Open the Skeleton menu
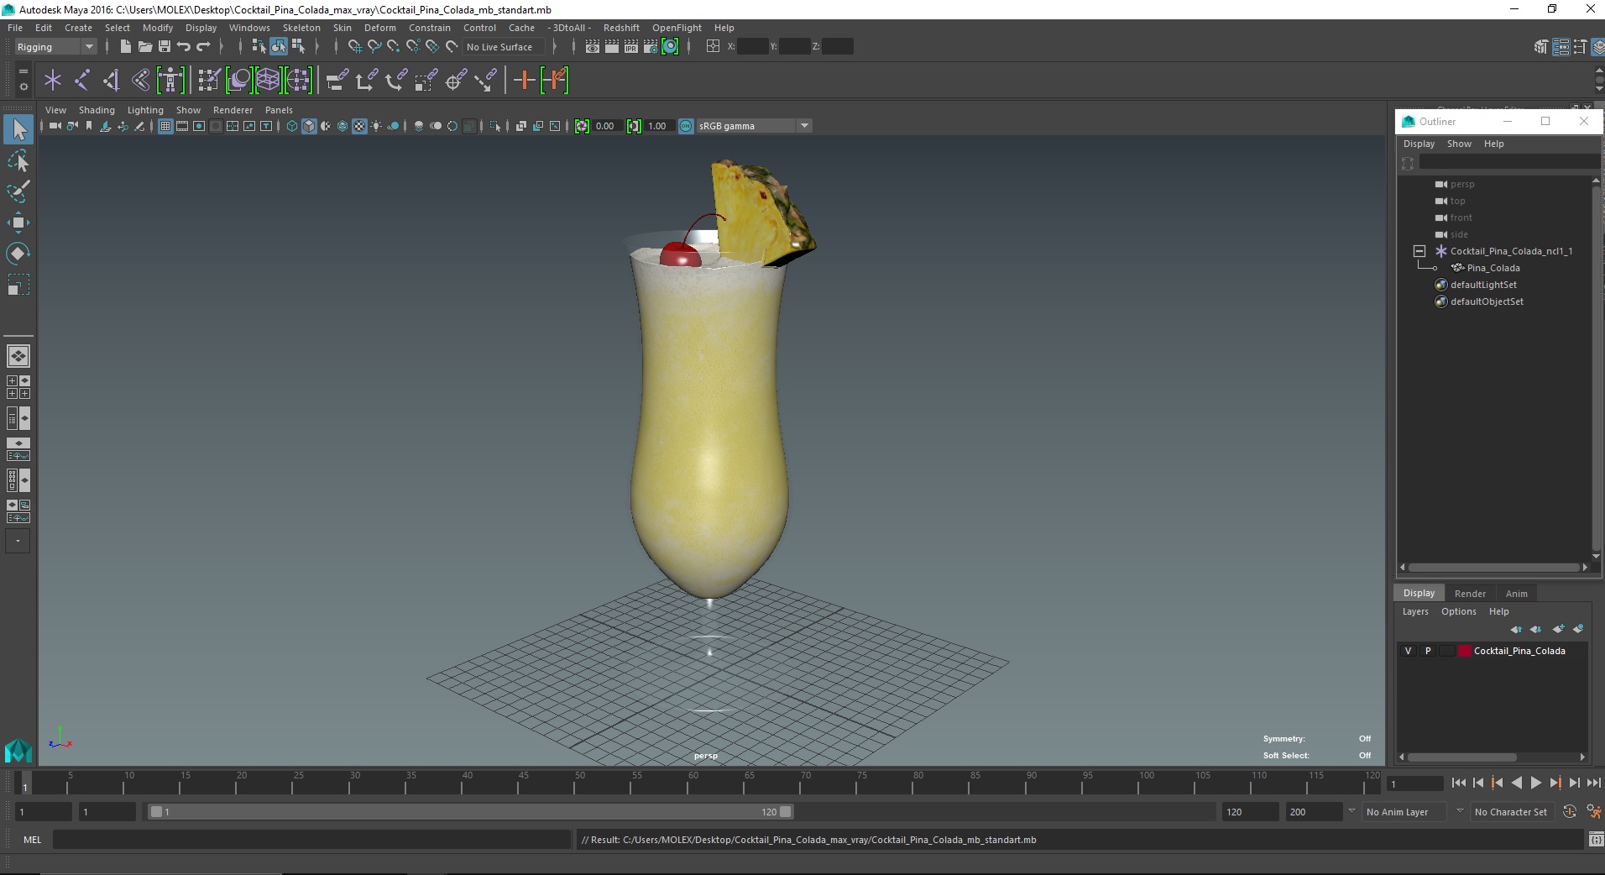This screenshot has width=1605, height=875. pos(301,28)
